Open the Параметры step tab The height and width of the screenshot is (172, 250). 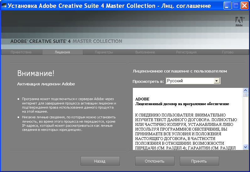click(x=104, y=52)
